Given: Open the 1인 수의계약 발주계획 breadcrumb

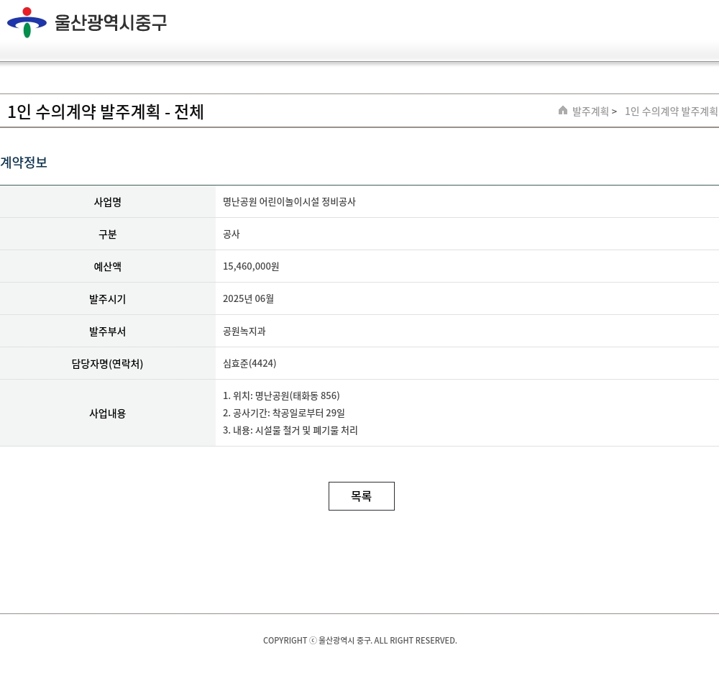Looking at the screenshot, I should [x=672, y=111].
